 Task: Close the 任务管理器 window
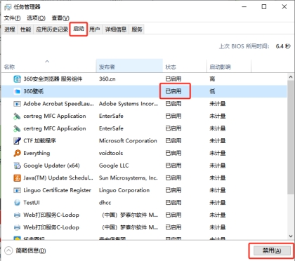[x=284, y=7]
